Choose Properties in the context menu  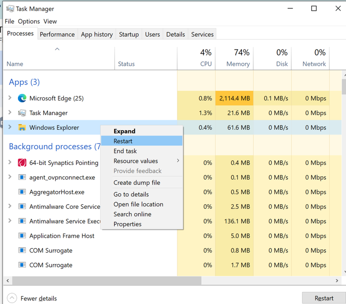click(142, 224)
